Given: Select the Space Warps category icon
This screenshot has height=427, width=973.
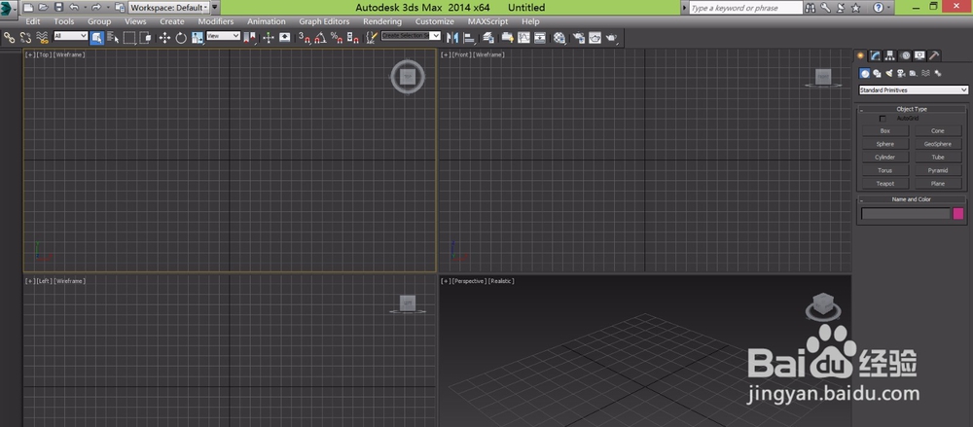Looking at the screenshot, I should (925, 73).
